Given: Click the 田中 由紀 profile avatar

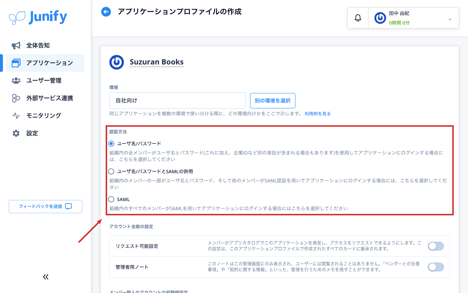Looking at the screenshot, I should 380,18.
